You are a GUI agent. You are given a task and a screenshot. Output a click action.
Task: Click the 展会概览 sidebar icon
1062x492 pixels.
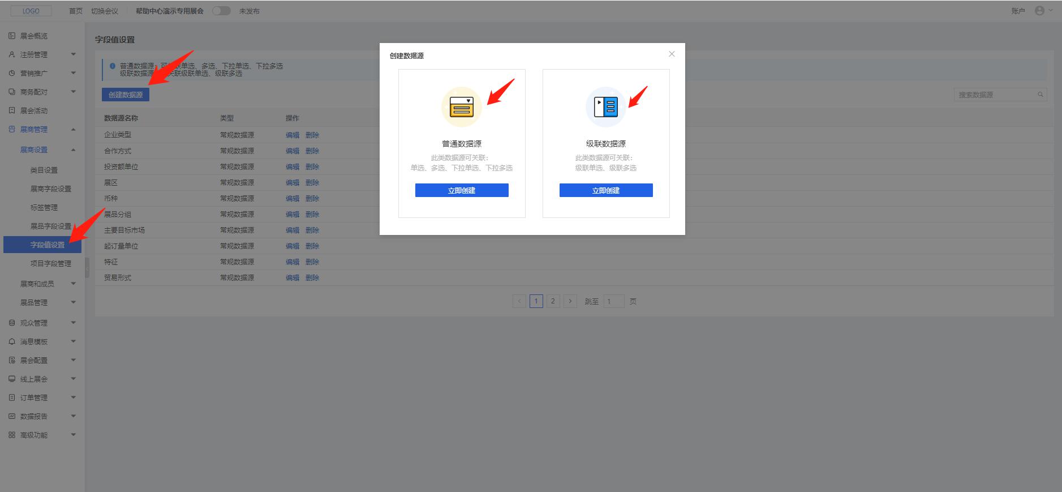[12, 36]
